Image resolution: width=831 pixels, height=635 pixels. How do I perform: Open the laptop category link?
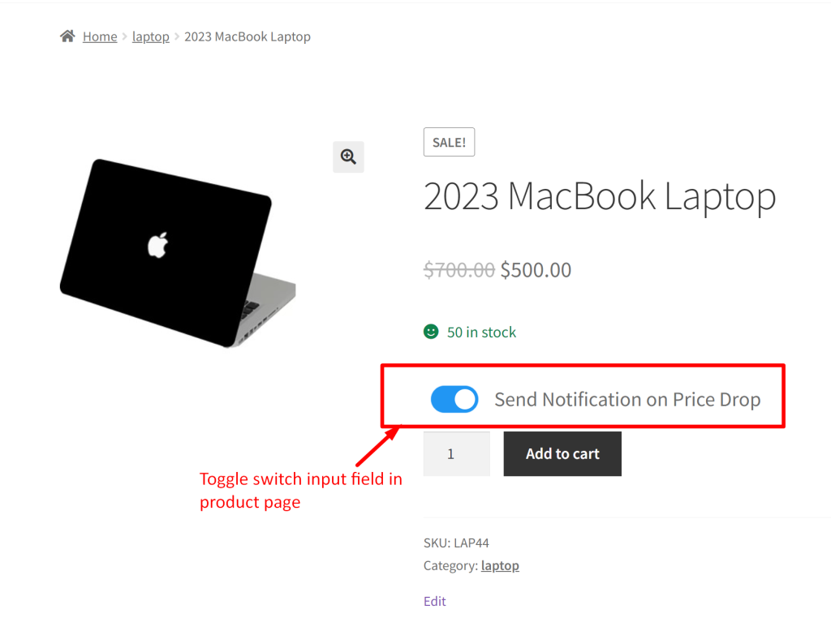pyautogui.click(x=500, y=565)
